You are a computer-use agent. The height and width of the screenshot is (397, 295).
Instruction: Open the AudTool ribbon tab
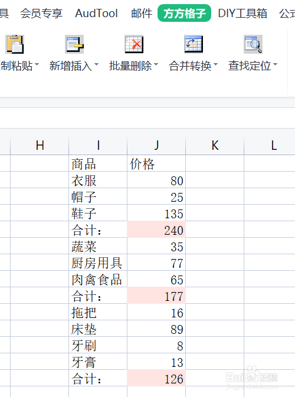[x=97, y=13]
